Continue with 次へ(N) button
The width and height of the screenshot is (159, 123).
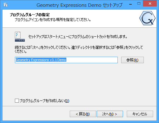click(110, 114)
